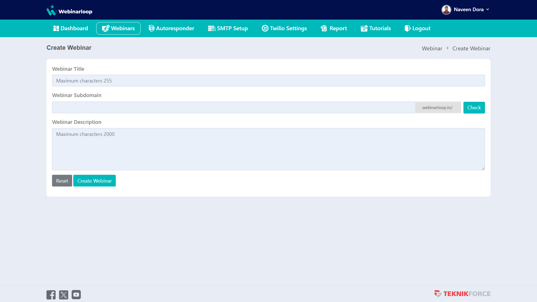Select the Webinars menu tab
Image resolution: width=537 pixels, height=302 pixels.
118,28
